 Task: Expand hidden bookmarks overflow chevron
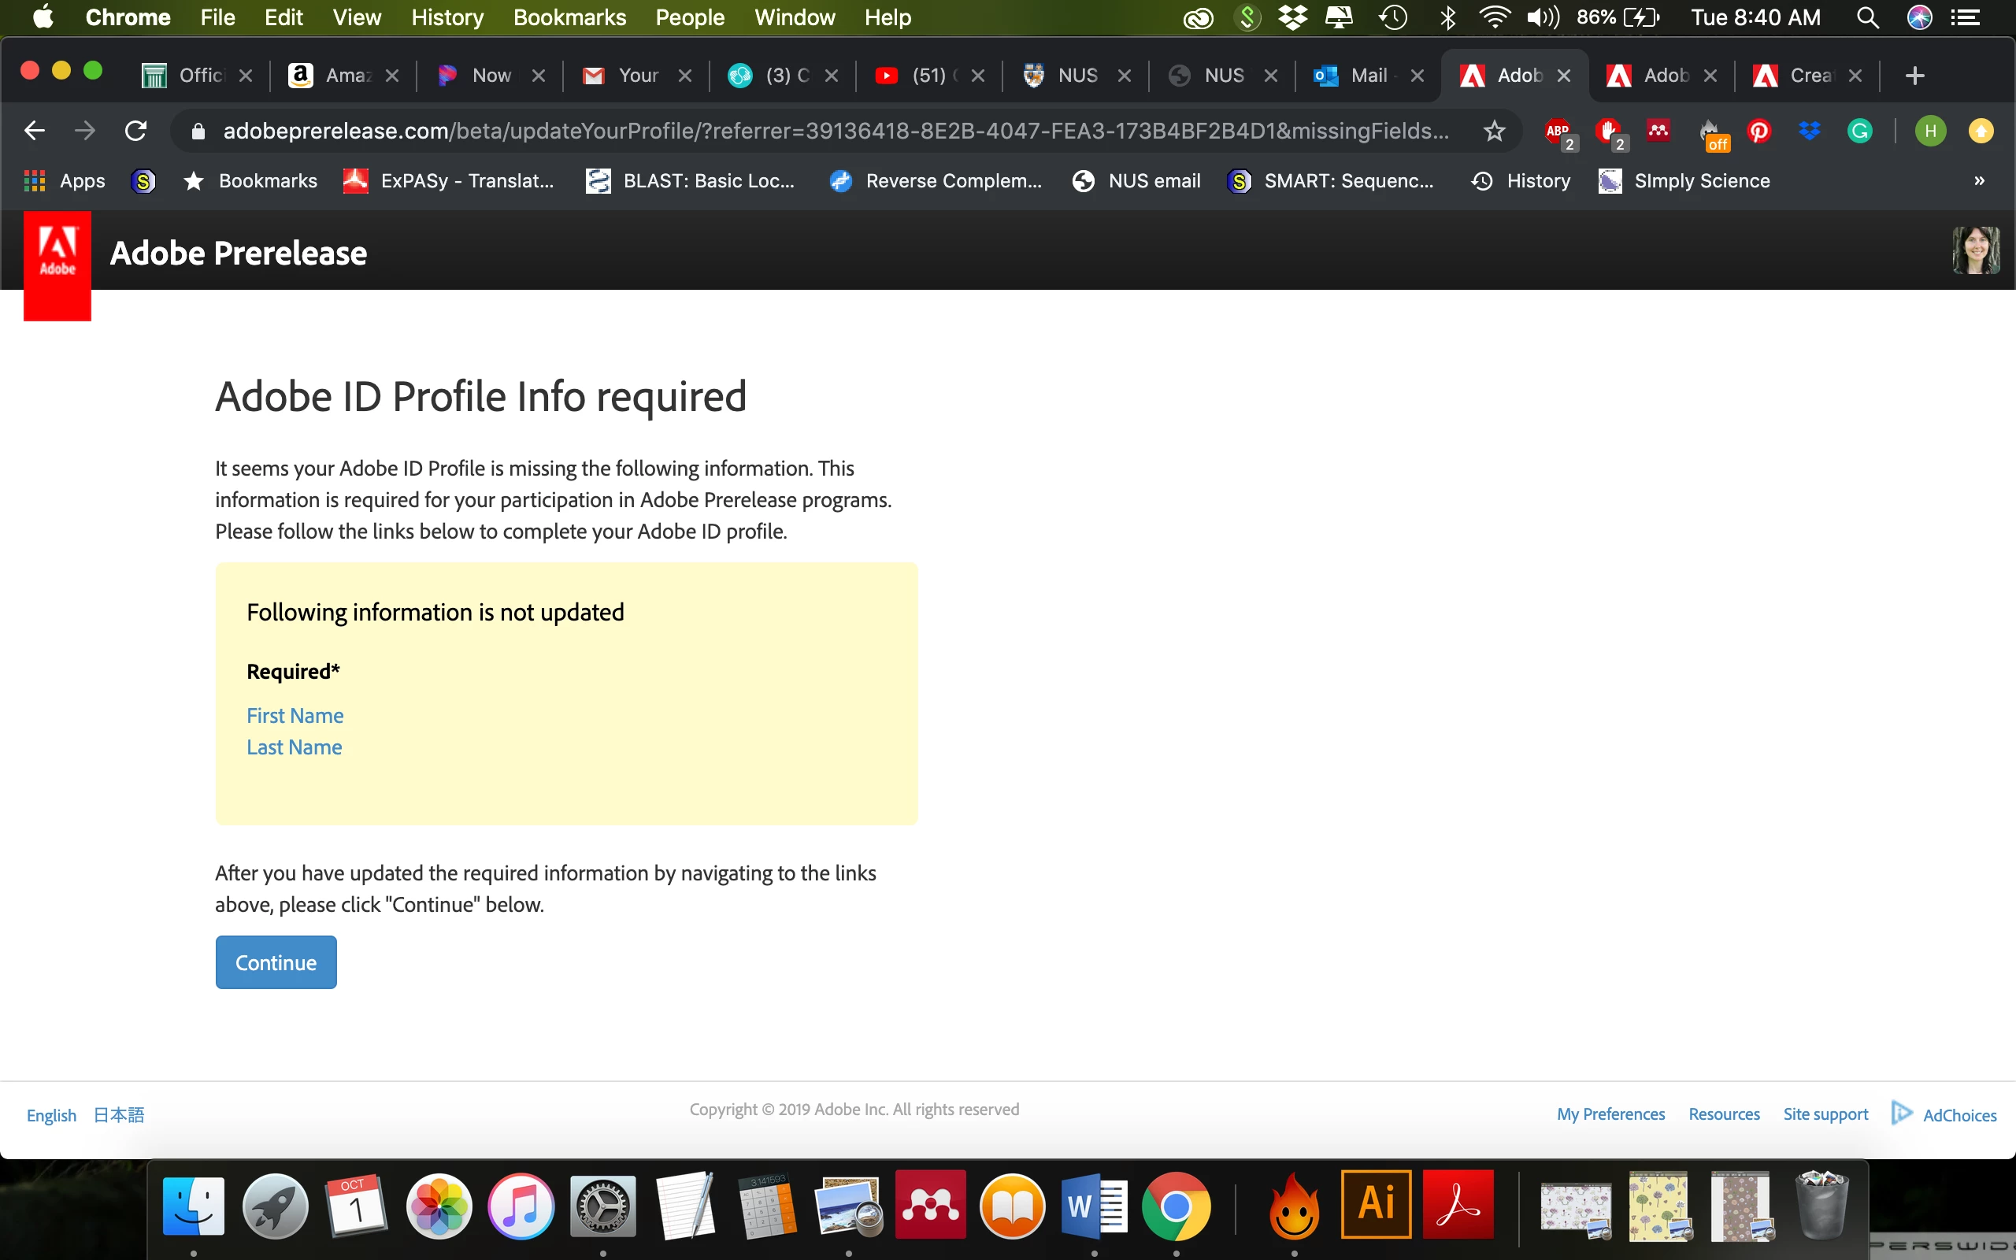[1979, 181]
